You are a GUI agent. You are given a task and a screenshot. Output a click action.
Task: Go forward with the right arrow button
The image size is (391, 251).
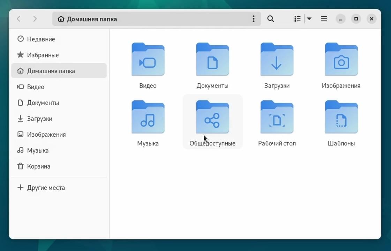(35, 19)
